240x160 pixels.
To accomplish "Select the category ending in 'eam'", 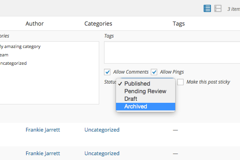I will click(x=4, y=55).
